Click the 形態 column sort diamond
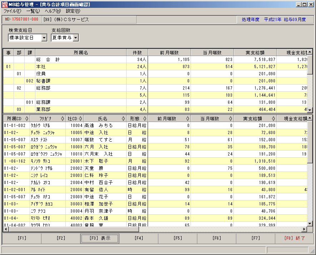316x255 pixels. 145,119
